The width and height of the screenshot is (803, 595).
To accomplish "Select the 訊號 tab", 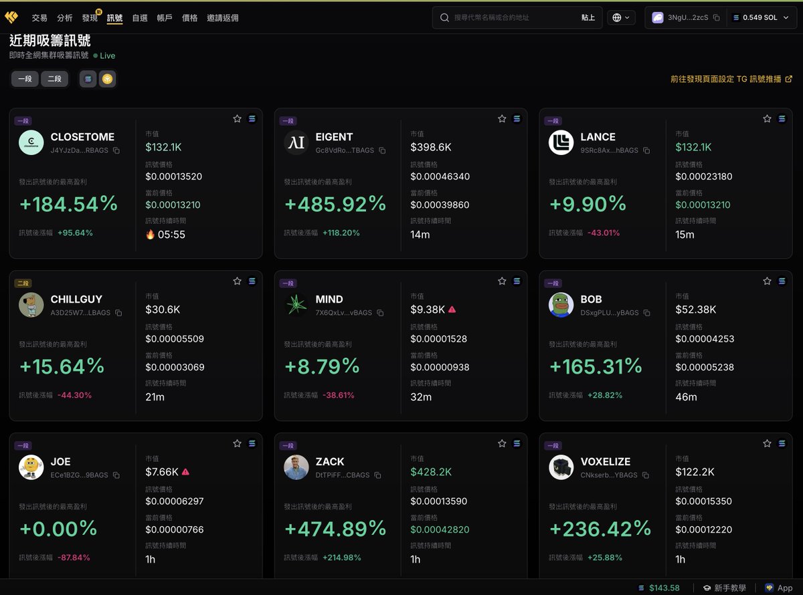I will click(115, 18).
